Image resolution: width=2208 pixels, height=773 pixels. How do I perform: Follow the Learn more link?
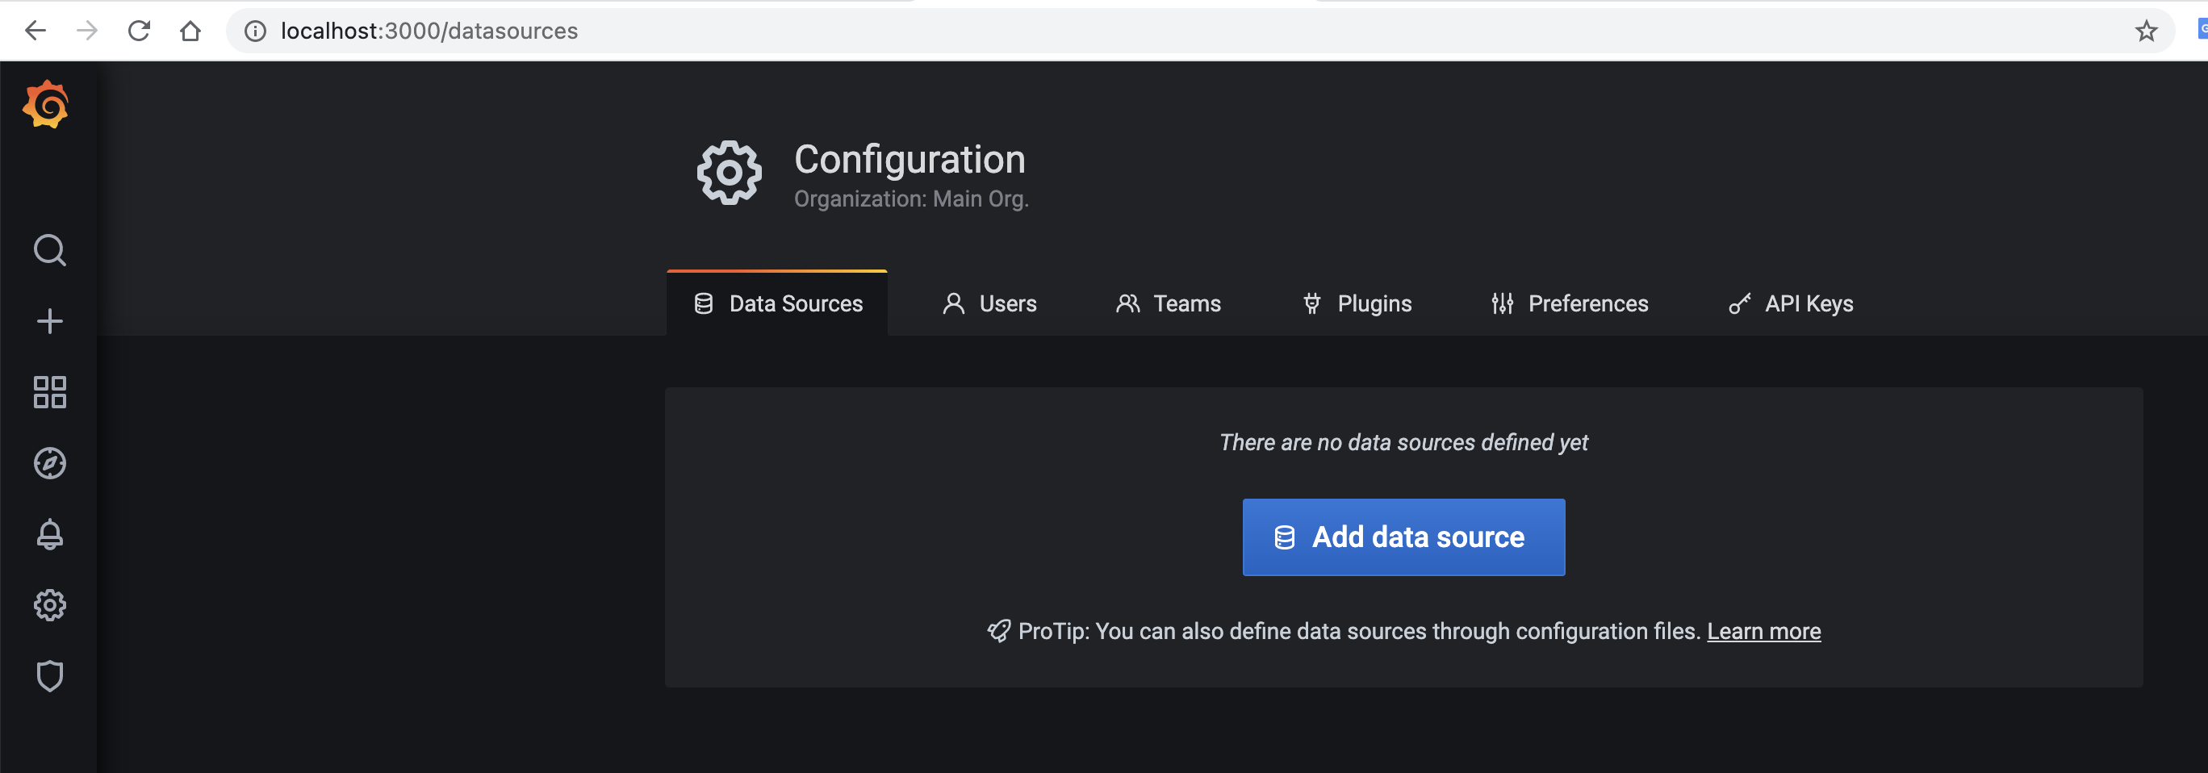1763,632
